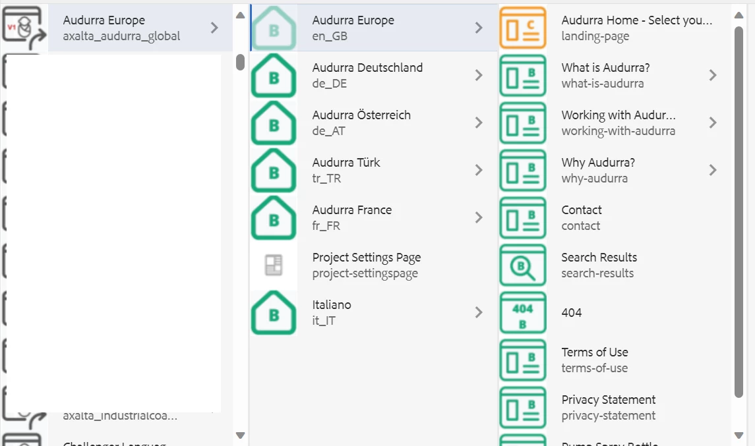Click the Working with Audurra page icon
This screenshot has width=755, height=446.
click(523, 123)
